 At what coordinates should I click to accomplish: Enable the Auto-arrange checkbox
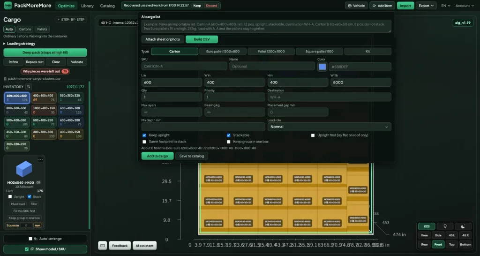coord(30,239)
